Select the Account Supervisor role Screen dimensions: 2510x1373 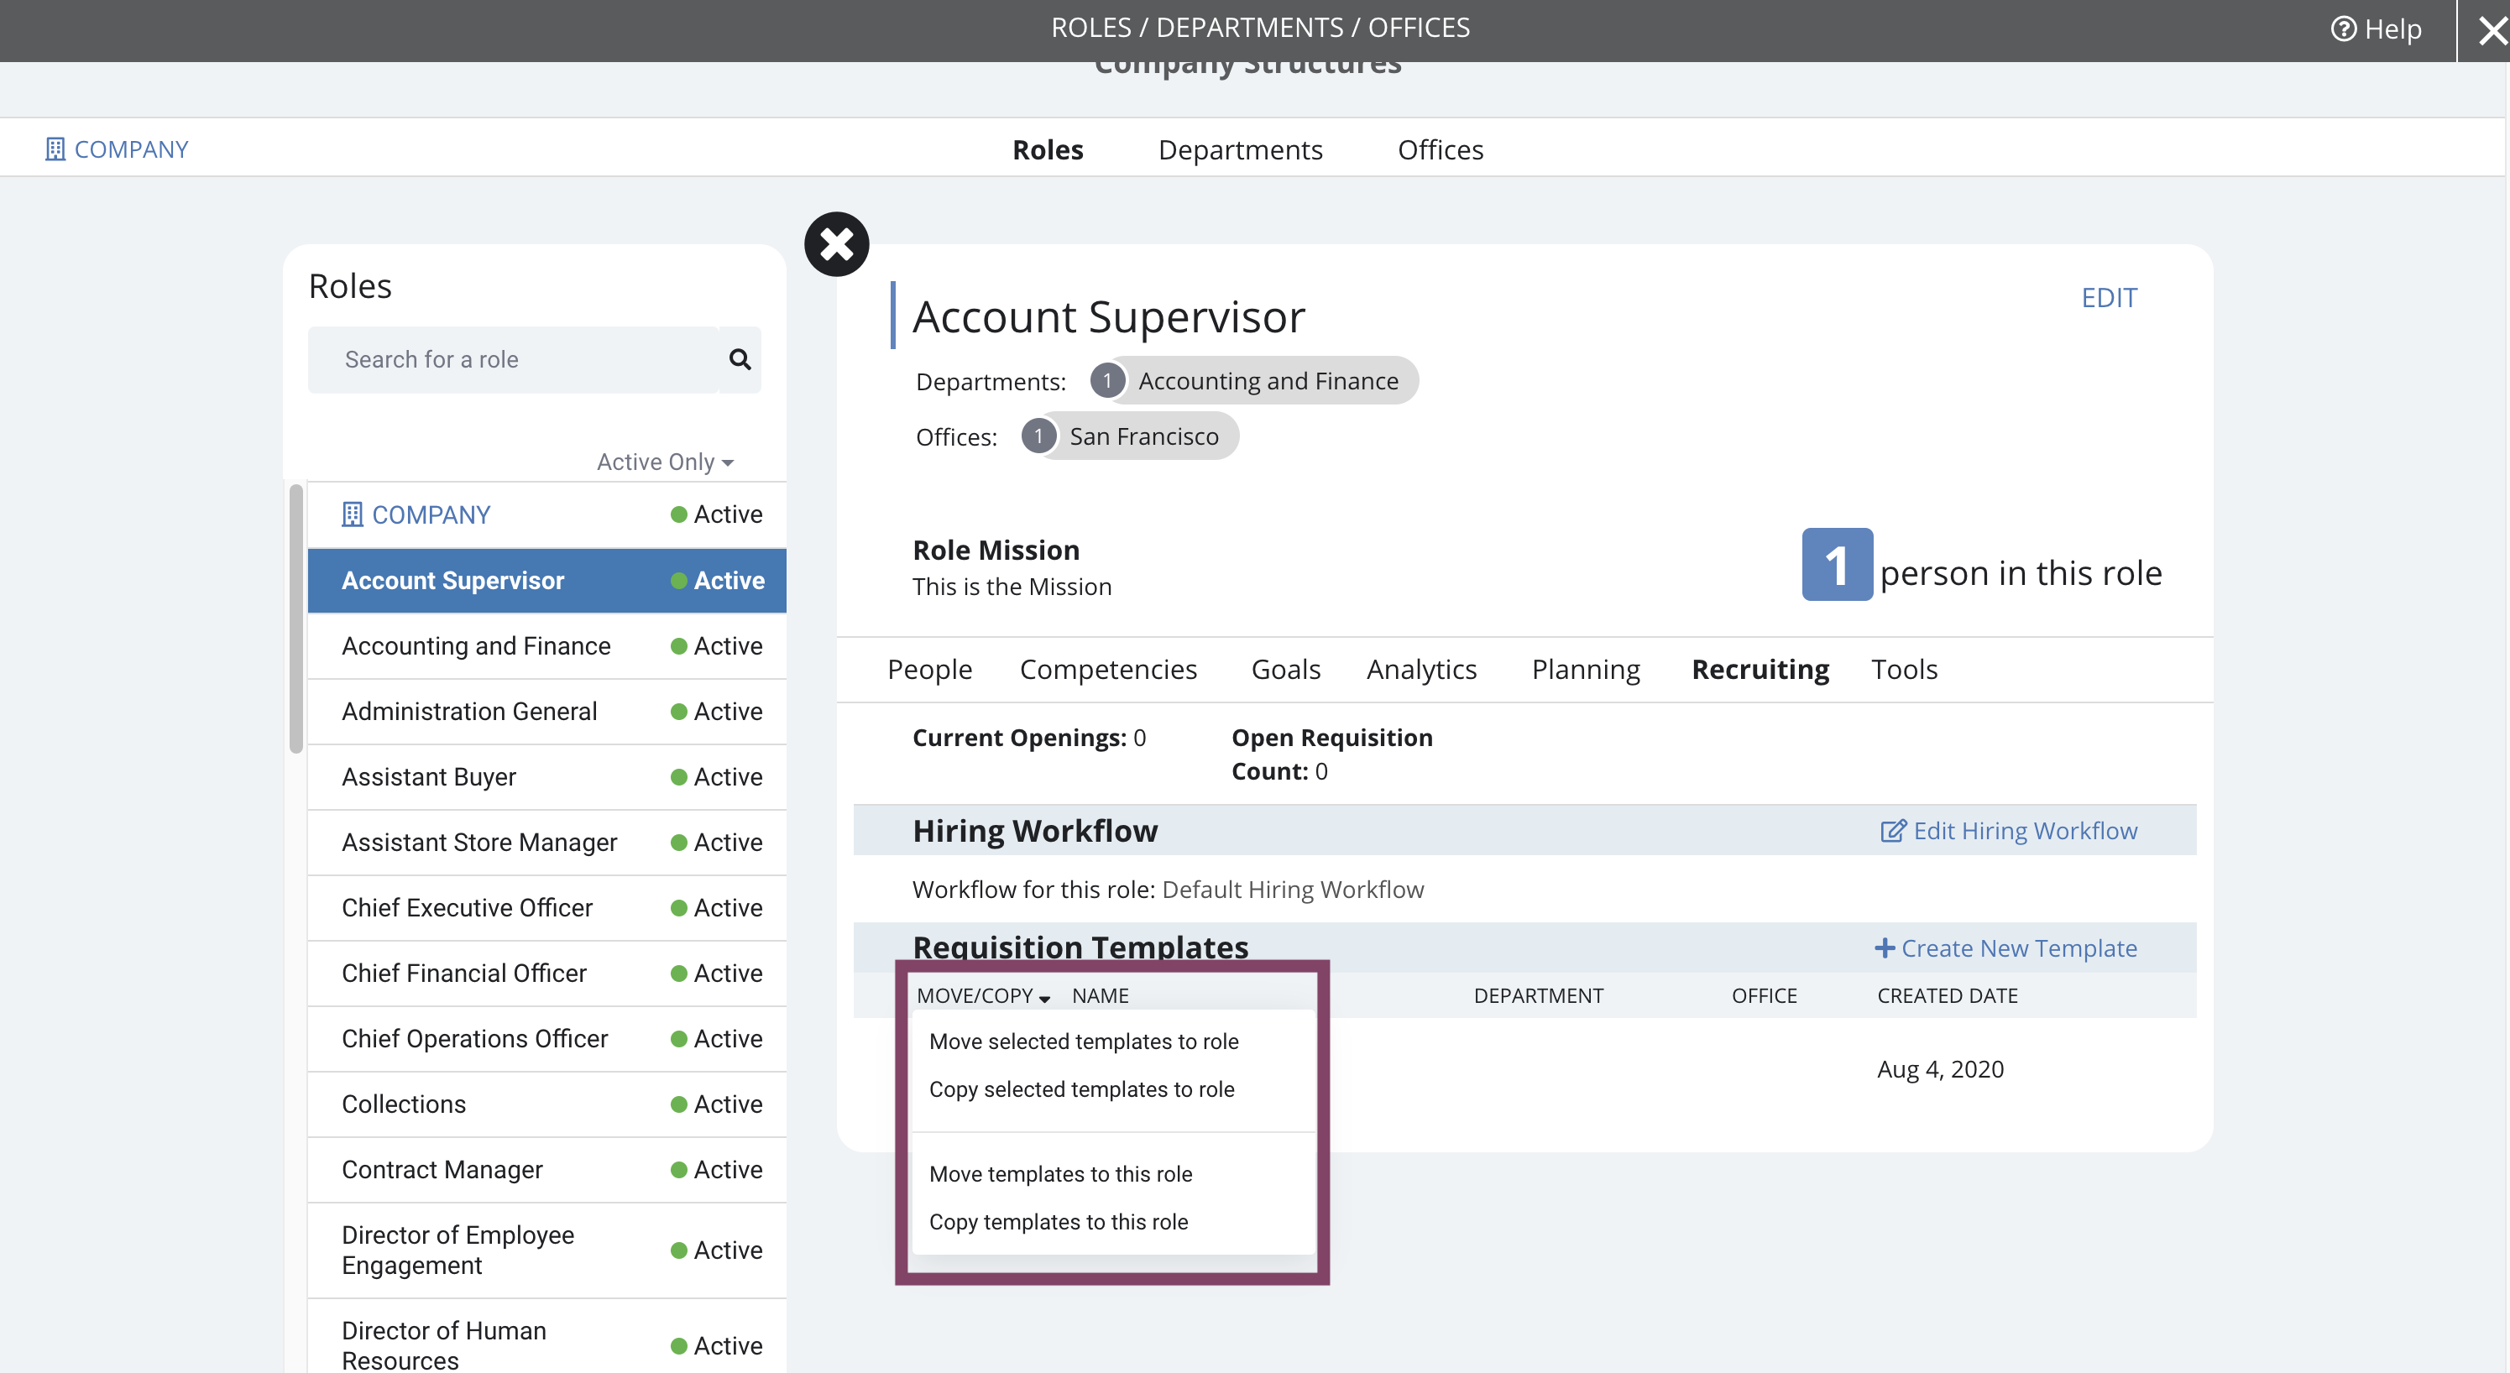point(546,581)
